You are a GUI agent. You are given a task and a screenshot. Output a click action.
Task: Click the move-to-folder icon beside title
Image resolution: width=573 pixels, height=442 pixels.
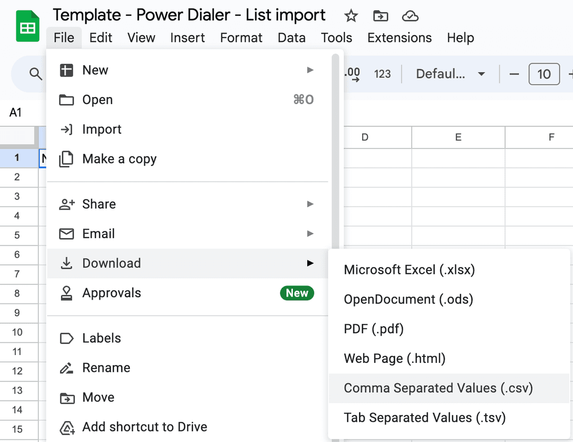(380, 16)
